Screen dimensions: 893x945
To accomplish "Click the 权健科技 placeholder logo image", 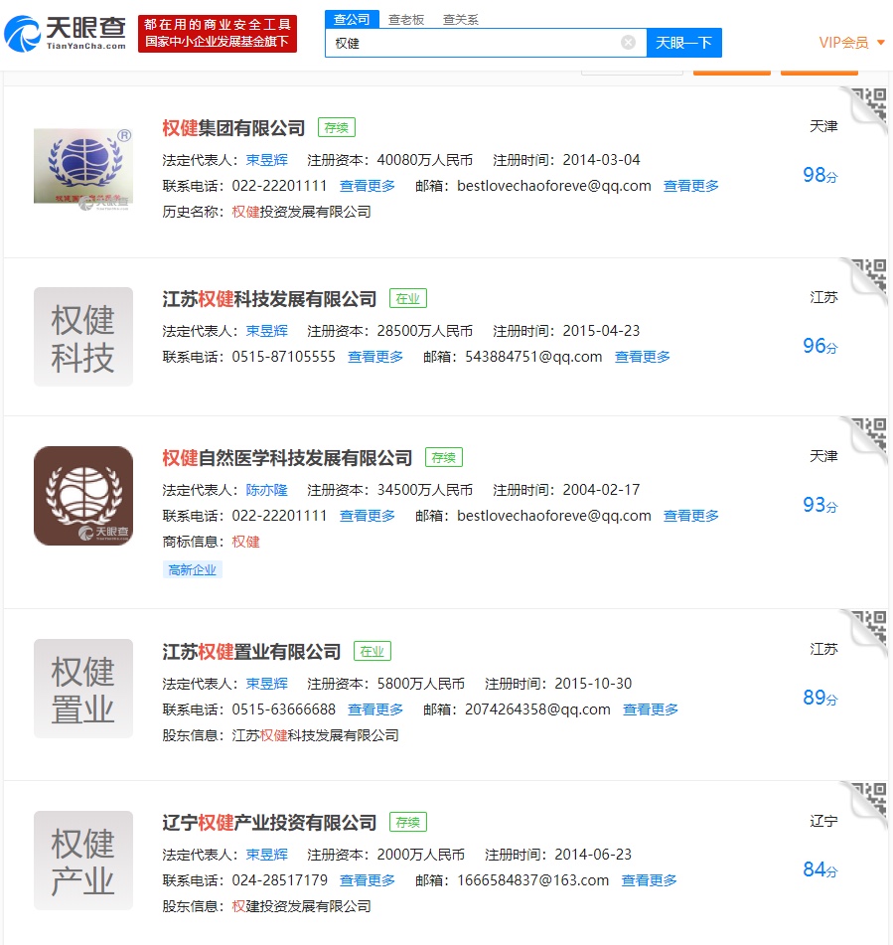I will click(82, 337).
